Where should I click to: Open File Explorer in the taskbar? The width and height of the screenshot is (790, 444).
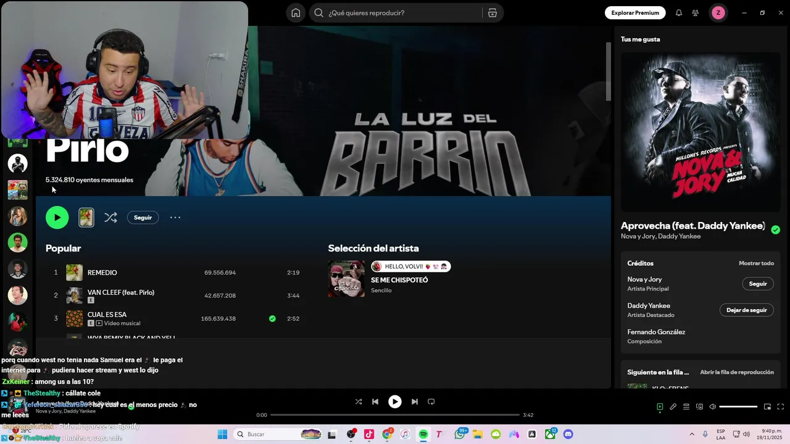[478, 435]
